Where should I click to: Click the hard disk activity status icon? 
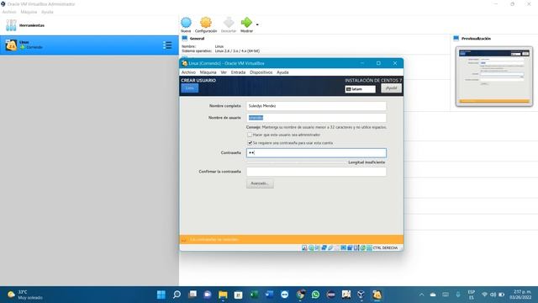click(x=304, y=247)
